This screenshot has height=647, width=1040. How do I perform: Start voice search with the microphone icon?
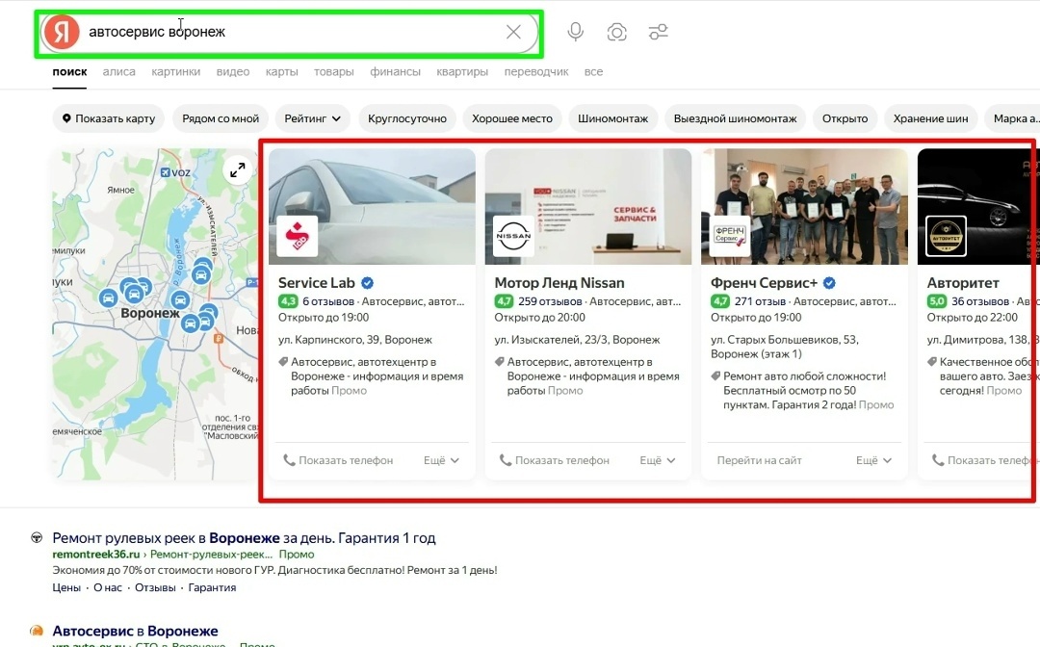pos(576,32)
